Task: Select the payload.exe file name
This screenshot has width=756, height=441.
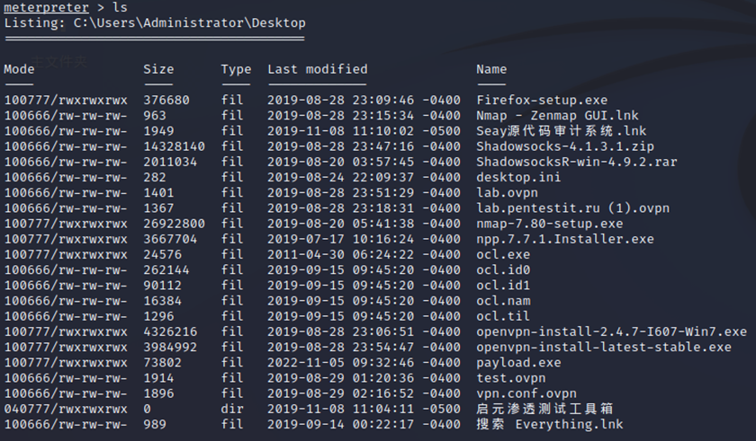Action: click(518, 363)
